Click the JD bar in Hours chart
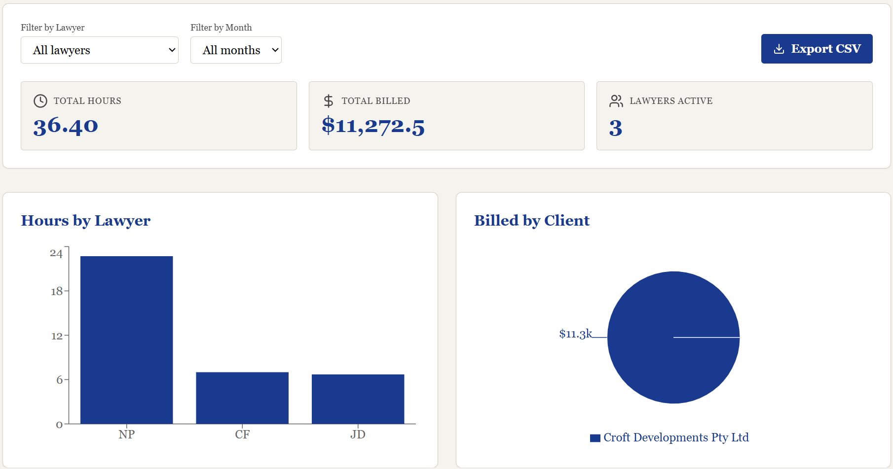Viewport: 893px width, 469px height. [358, 399]
